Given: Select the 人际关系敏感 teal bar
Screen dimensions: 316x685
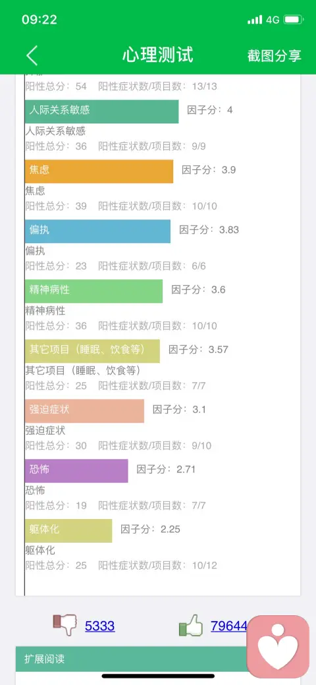Looking at the screenshot, I should [101, 111].
